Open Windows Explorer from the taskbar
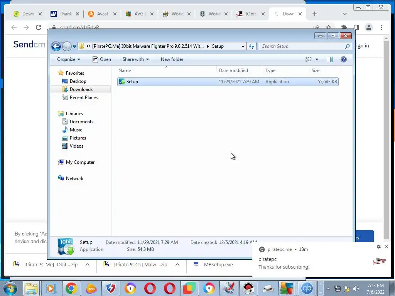395x296 pixels. pyautogui.click(x=31, y=288)
